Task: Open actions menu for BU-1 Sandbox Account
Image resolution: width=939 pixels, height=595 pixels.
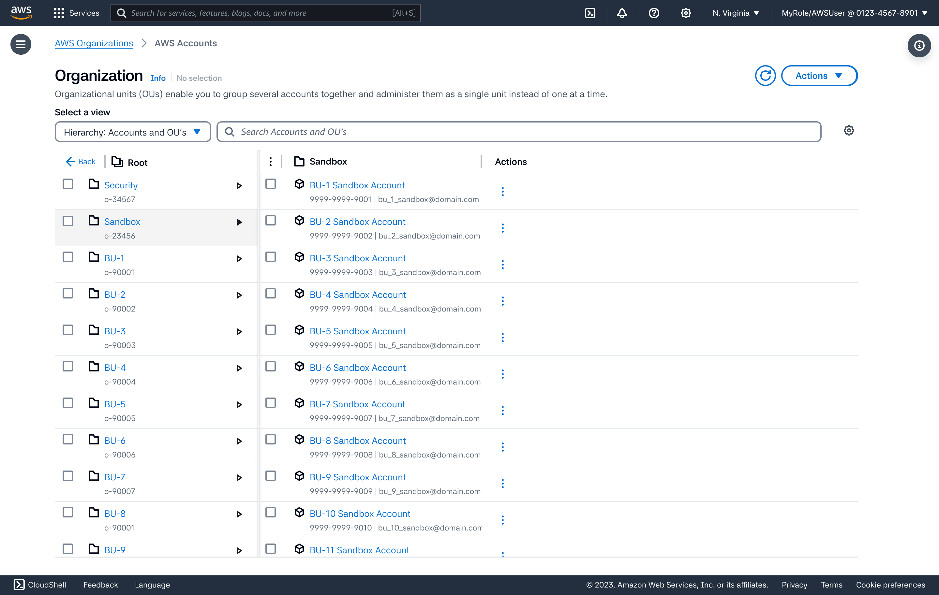Action: (x=503, y=191)
